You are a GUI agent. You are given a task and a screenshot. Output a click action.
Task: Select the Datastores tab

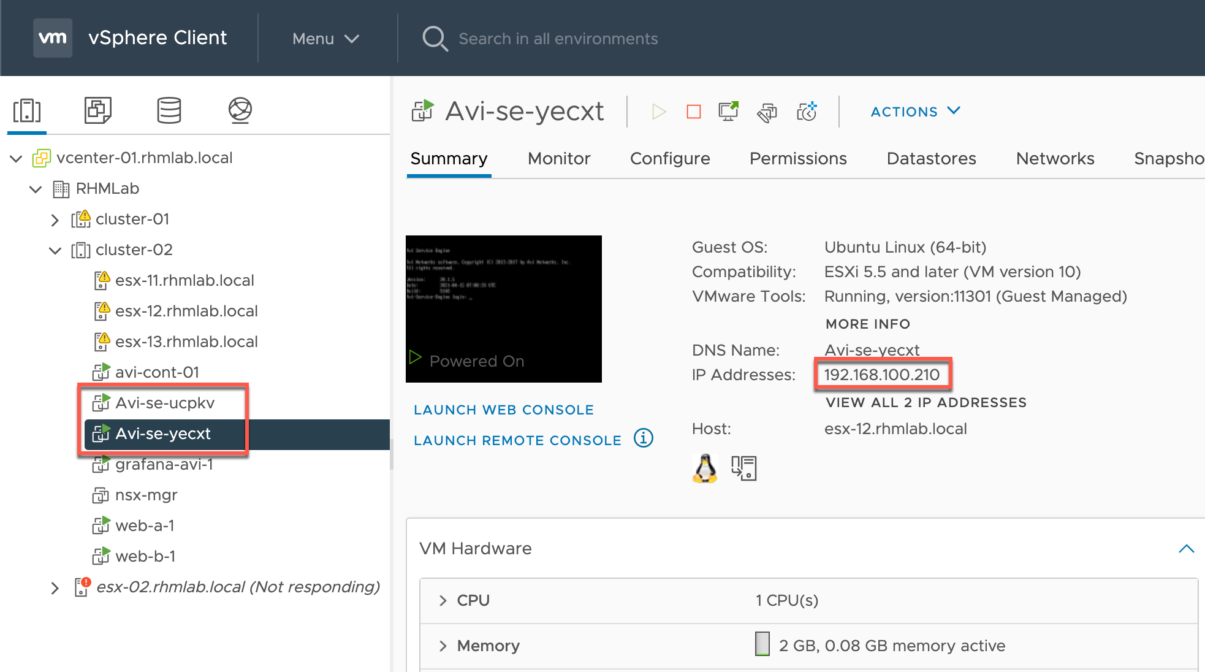(x=932, y=160)
